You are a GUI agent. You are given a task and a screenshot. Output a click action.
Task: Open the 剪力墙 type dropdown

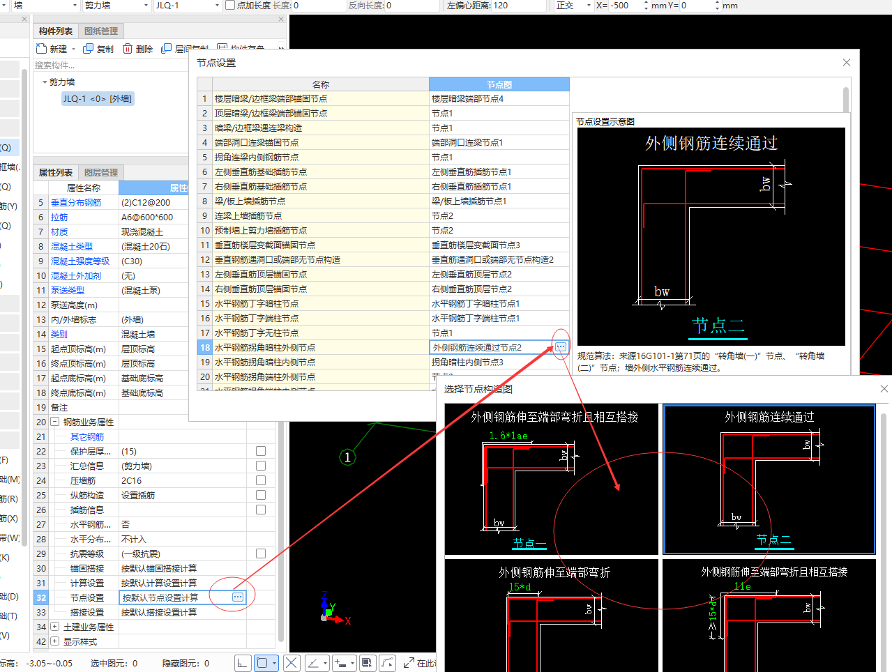pyautogui.click(x=146, y=6)
